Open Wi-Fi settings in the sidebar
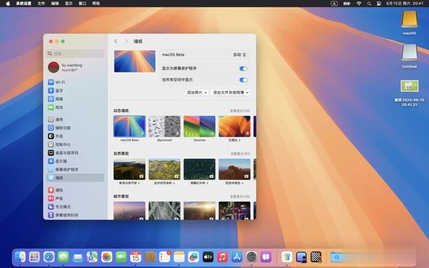 pos(76,82)
